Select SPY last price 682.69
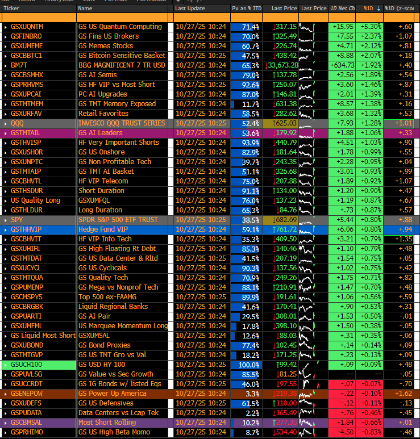420x439 pixels. [x=280, y=220]
